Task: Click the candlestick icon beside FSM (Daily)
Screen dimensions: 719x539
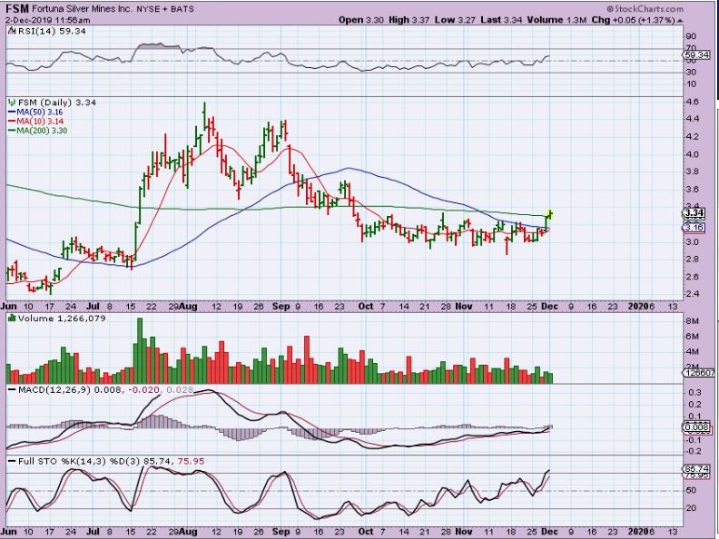Action: tap(12, 103)
